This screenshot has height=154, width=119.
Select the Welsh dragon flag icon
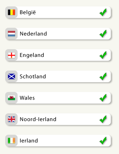[12, 98]
